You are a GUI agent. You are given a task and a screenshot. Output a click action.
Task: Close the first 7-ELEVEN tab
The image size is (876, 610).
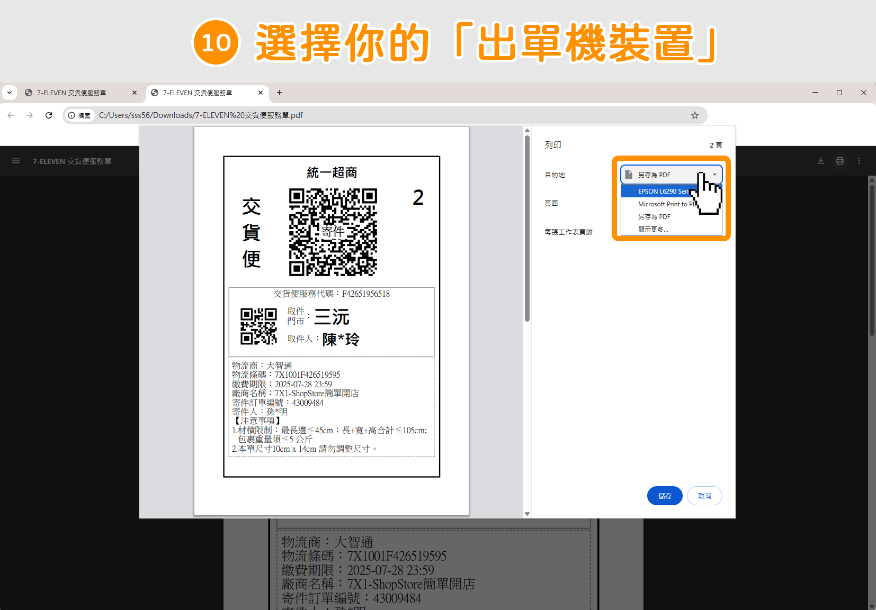tap(135, 93)
